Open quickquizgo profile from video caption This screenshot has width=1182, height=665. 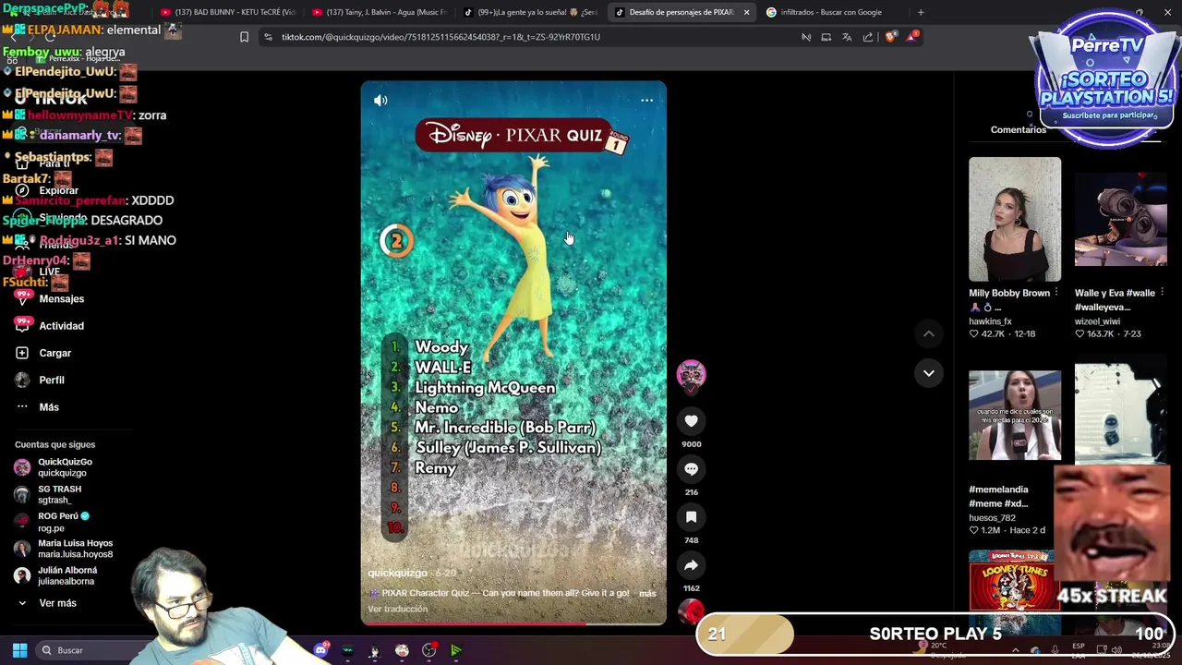click(397, 573)
